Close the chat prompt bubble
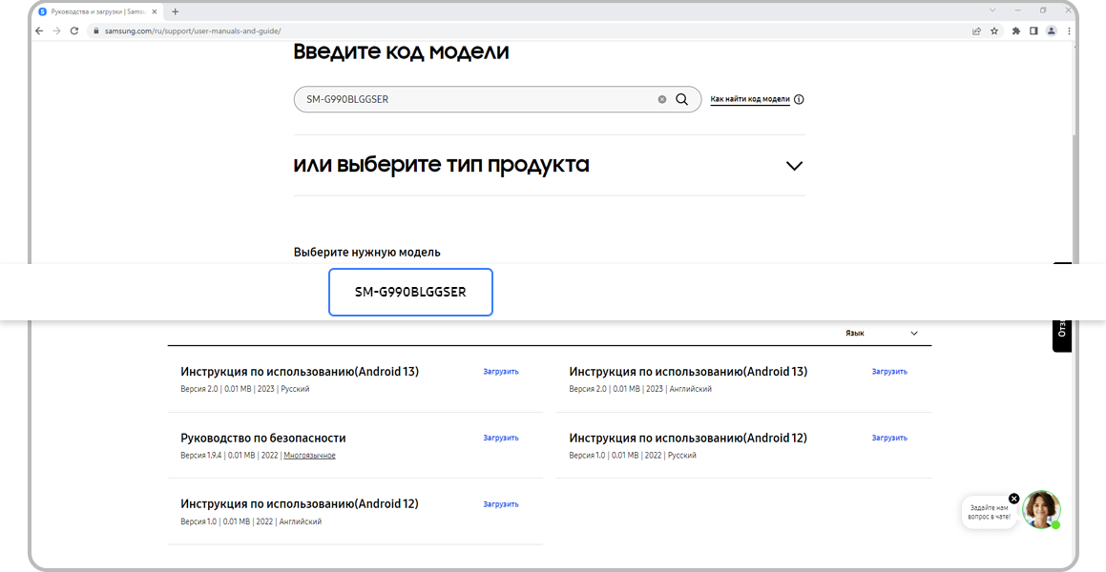This screenshot has width=1106, height=572. [1013, 498]
